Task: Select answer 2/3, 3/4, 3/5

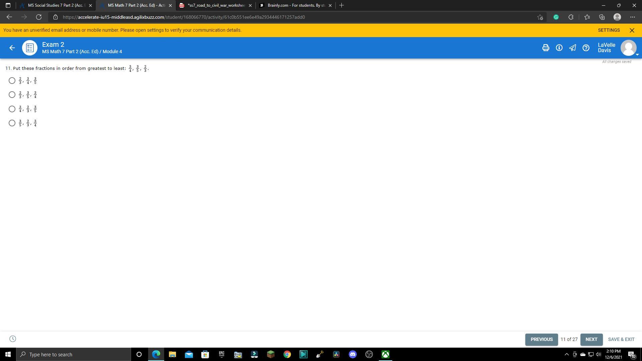Action: click(x=12, y=81)
